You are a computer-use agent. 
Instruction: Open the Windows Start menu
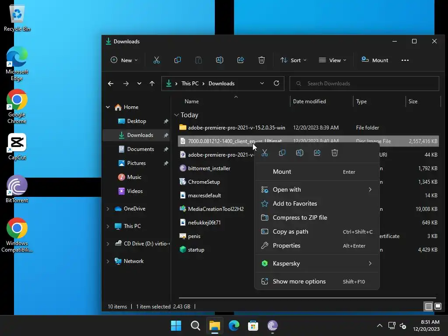(176, 325)
